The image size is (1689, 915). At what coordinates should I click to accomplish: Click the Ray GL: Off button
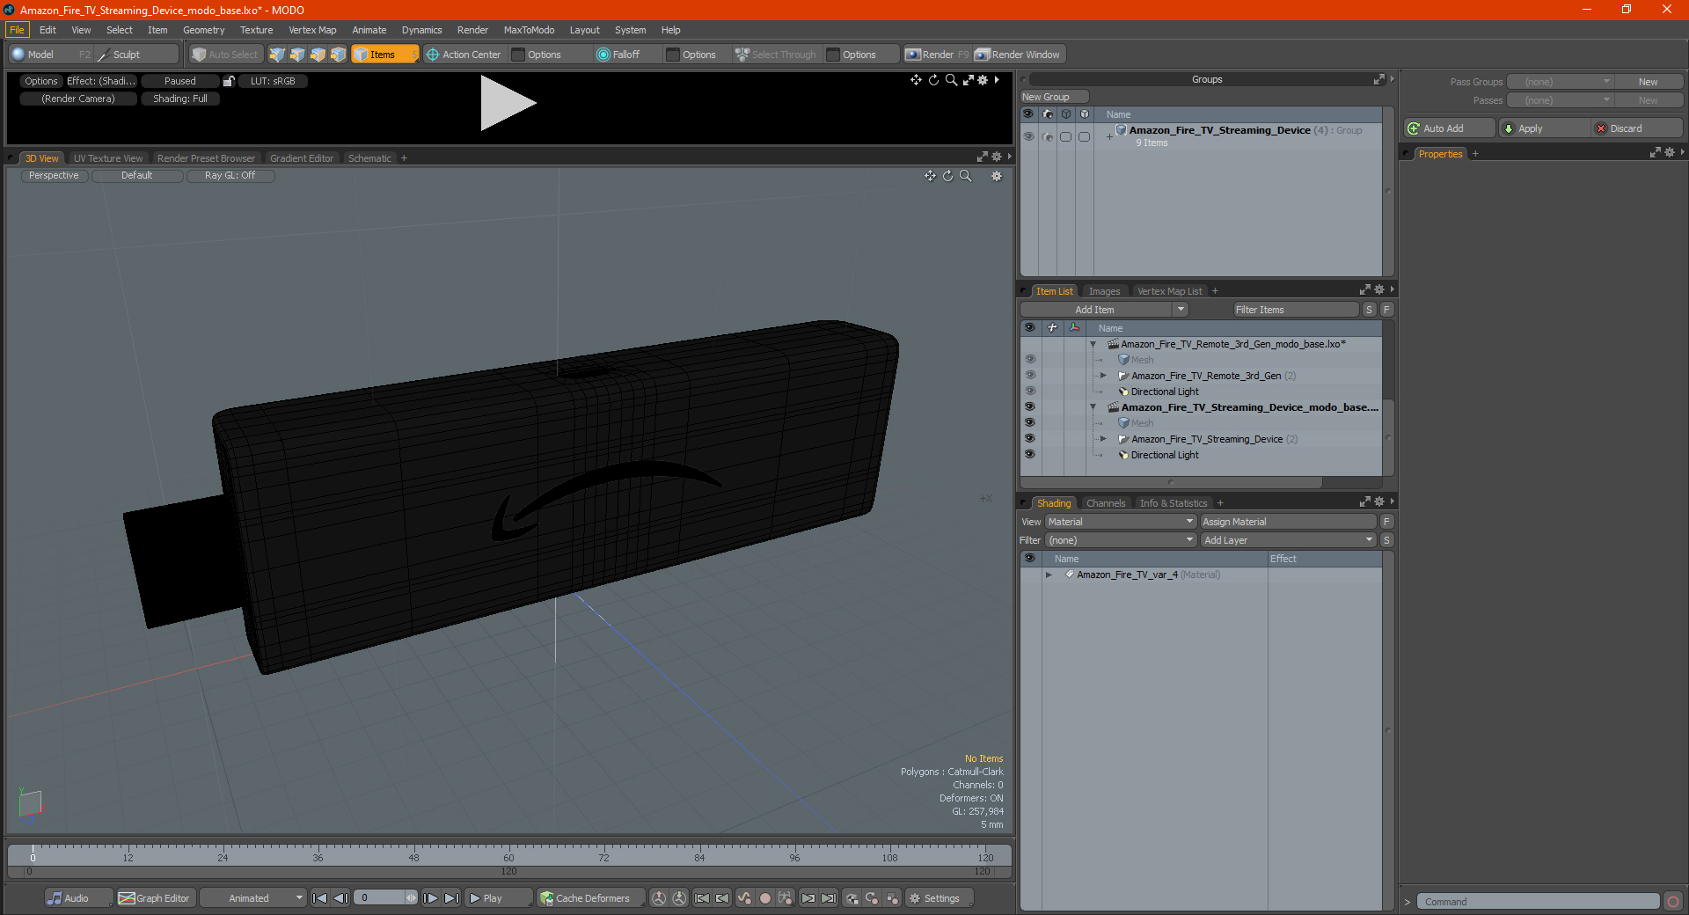click(230, 175)
